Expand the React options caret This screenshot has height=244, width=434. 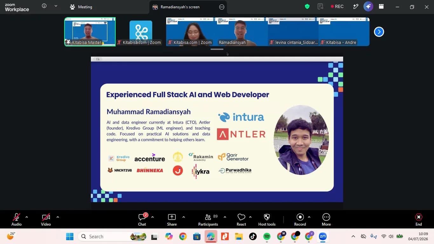(250, 217)
